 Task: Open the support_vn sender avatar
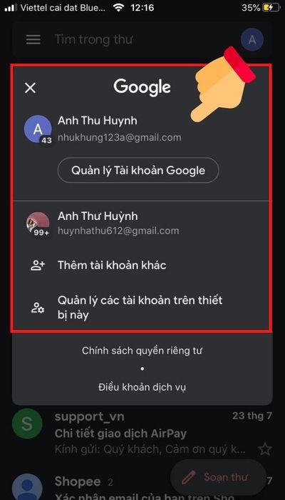point(27,424)
